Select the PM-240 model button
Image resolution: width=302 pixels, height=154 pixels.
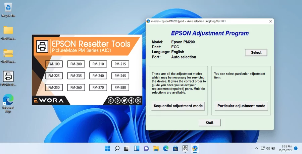pos(98,75)
